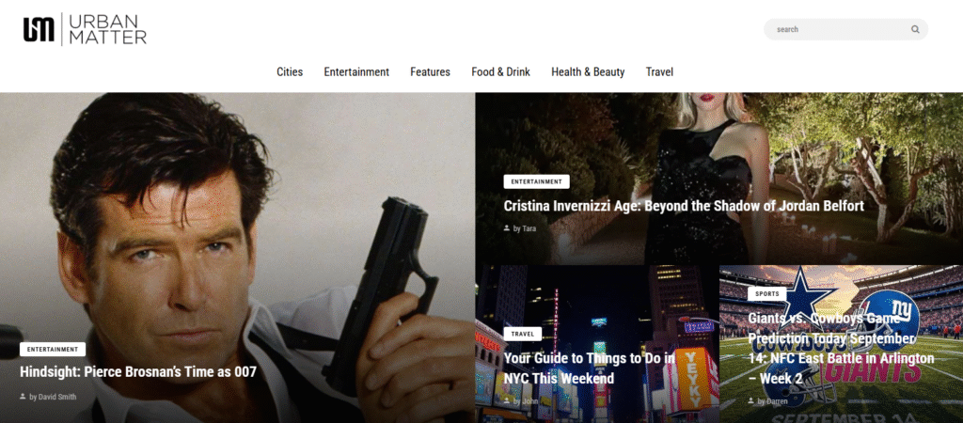Click Entertainment tag on Cristina Invernizzi article
The image size is (963, 423).
(x=536, y=181)
